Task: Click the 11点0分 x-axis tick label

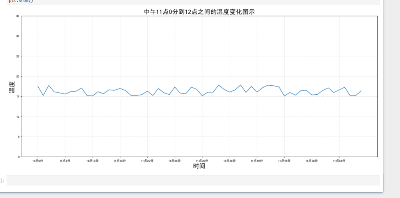Action: coord(37,161)
